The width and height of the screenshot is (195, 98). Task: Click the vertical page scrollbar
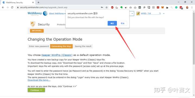(x=194, y=38)
